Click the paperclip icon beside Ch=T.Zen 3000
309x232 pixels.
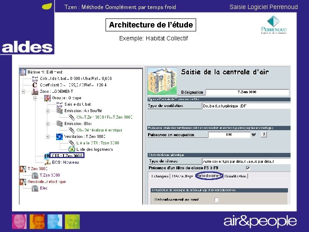(x=72, y=117)
